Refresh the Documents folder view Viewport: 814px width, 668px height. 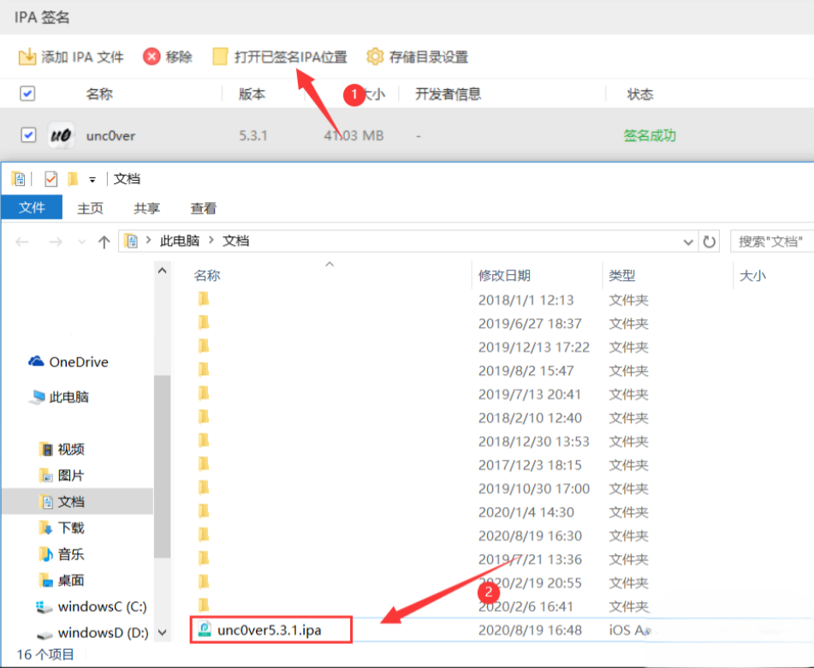click(709, 242)
